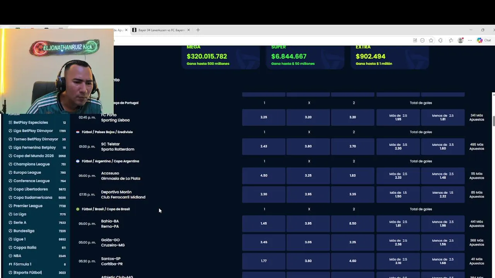Viewport: 495px width, 278px height.
Task: Close the Bayer 04 Leverkusen tab
Action: click(189, 30)
